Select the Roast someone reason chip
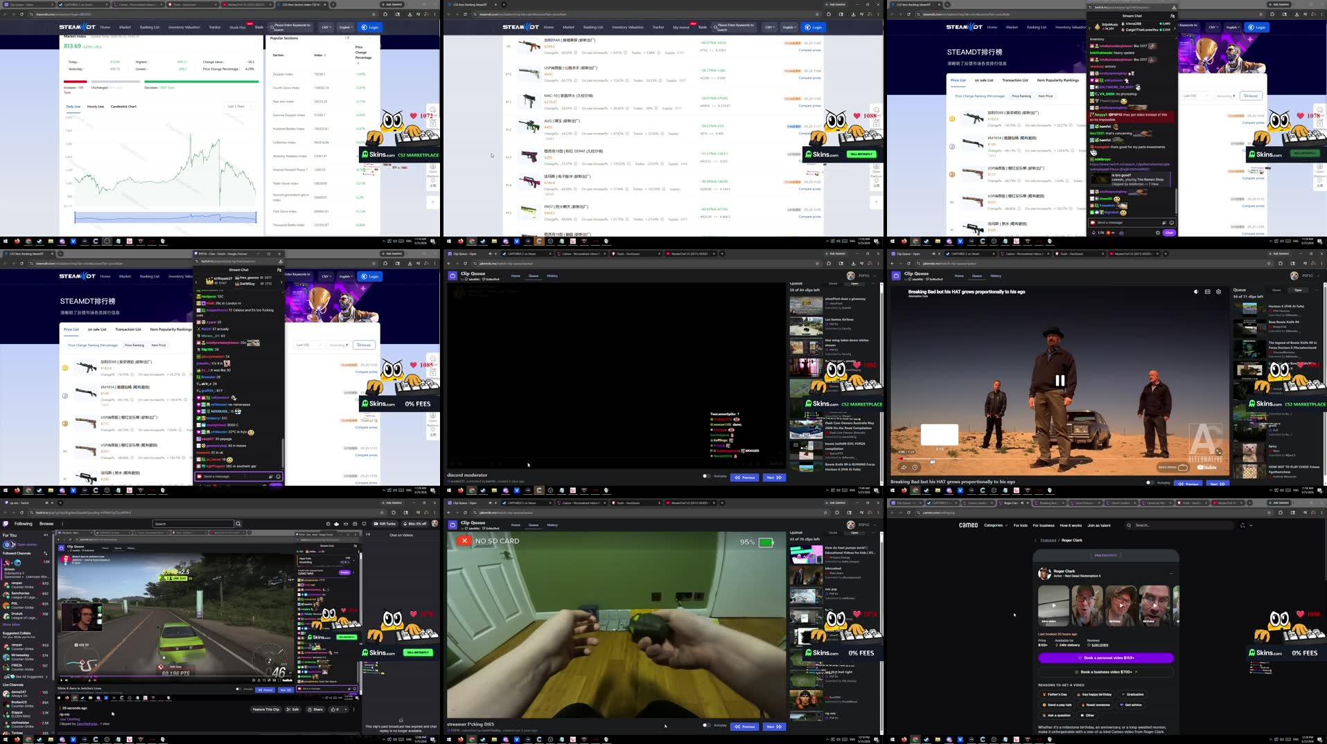Screen dimensions: 1327x744 pyautogui.click(x=1096, y=705)
